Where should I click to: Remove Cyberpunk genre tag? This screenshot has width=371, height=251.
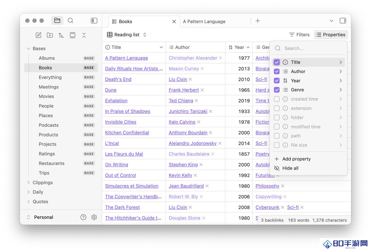pos(283,207)
